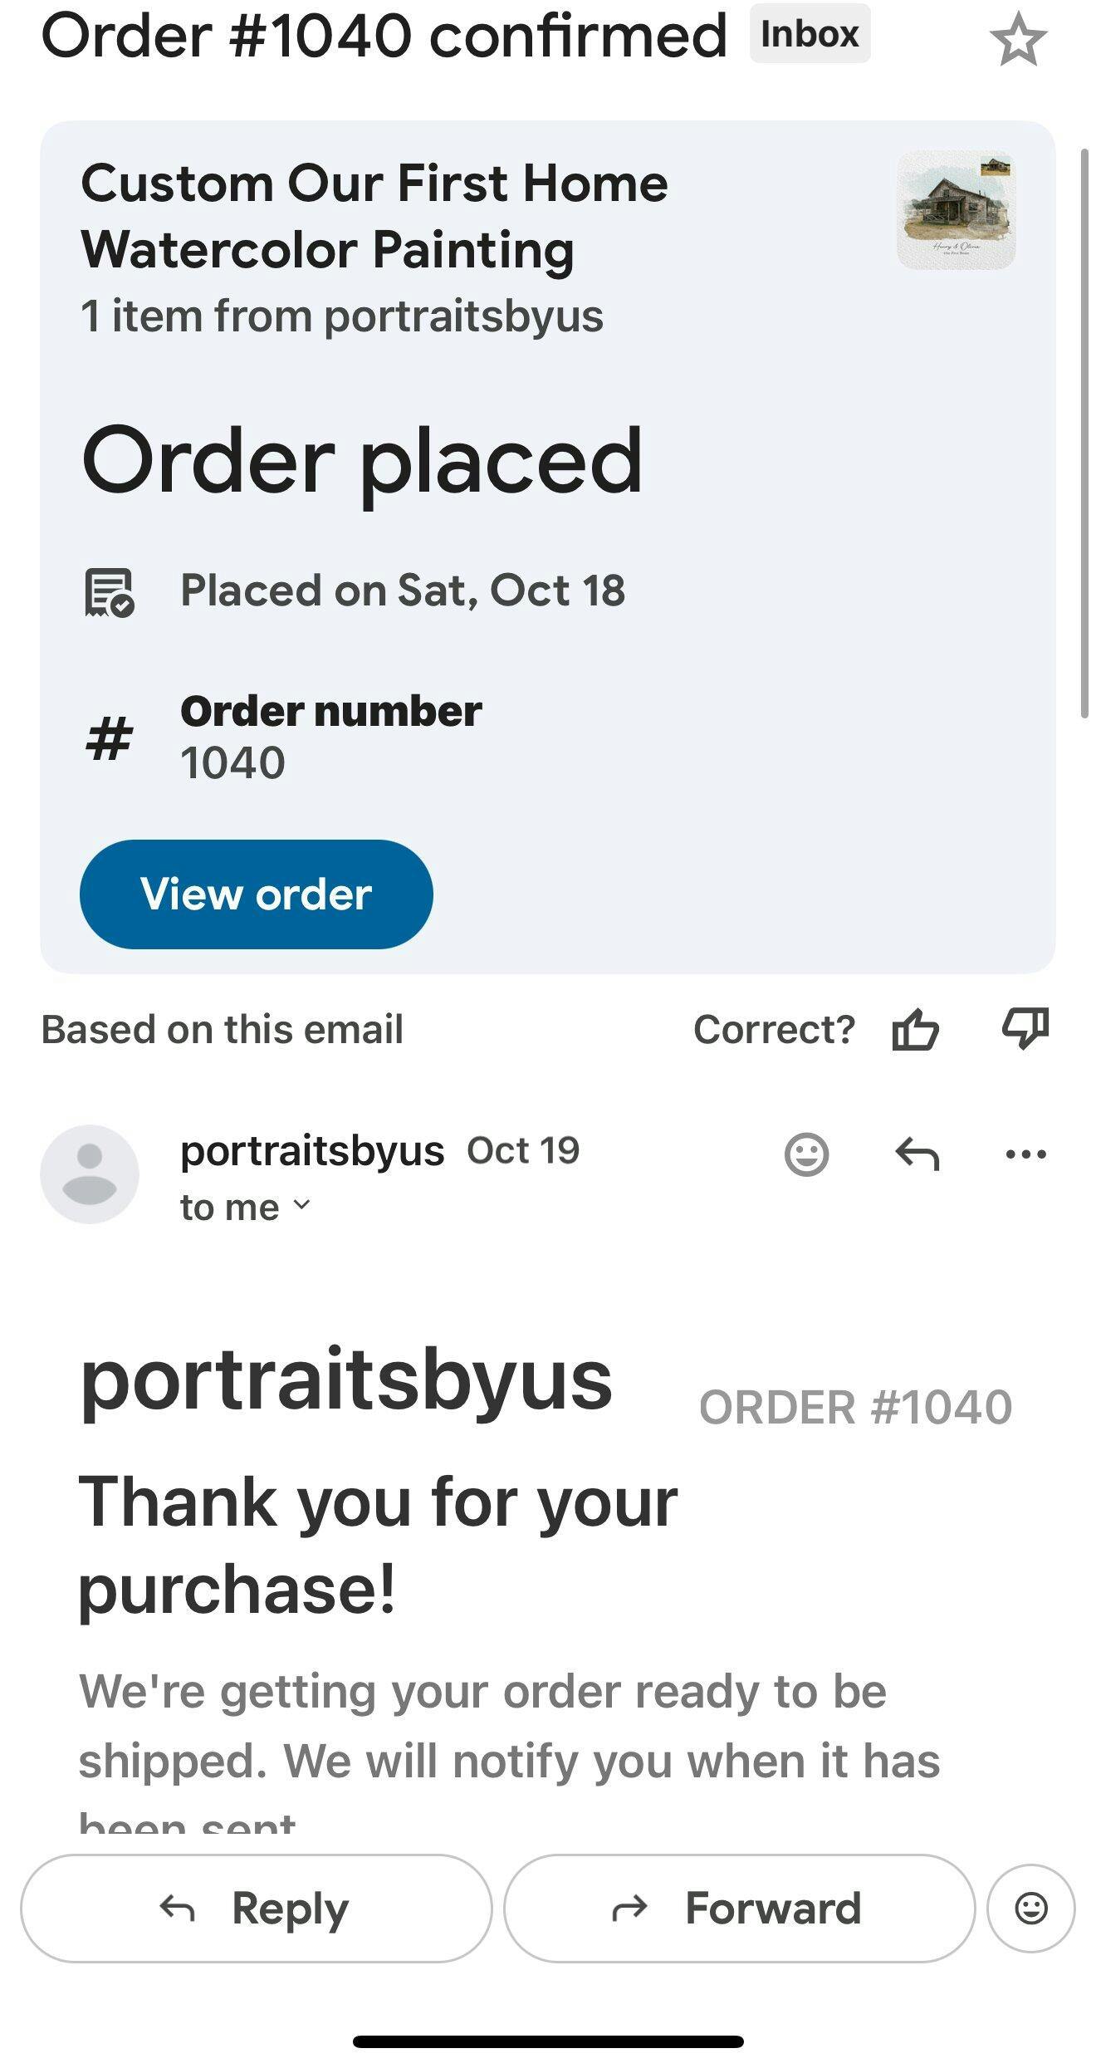1096x2068 pixels.
Task: Open the Custom Our First Home title
Action: [x=374, y=216]
